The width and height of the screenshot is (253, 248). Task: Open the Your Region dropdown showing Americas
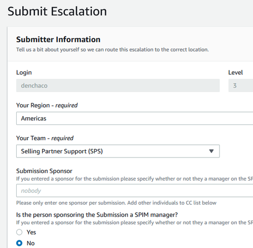coord(135,118)
